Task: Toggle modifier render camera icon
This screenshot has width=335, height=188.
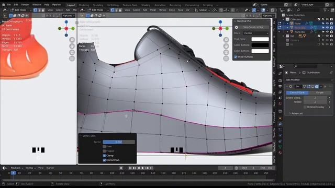Action: tap(317, 87)
